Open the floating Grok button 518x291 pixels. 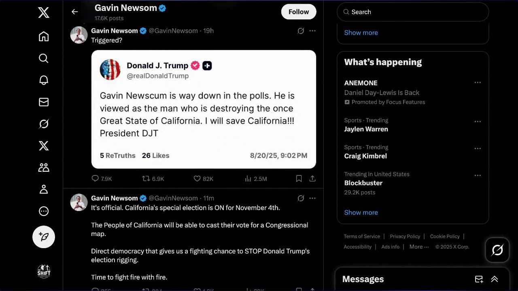[497, 250]
